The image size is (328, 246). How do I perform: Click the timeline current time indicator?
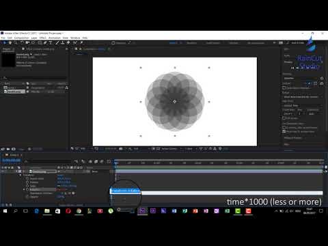116,163
